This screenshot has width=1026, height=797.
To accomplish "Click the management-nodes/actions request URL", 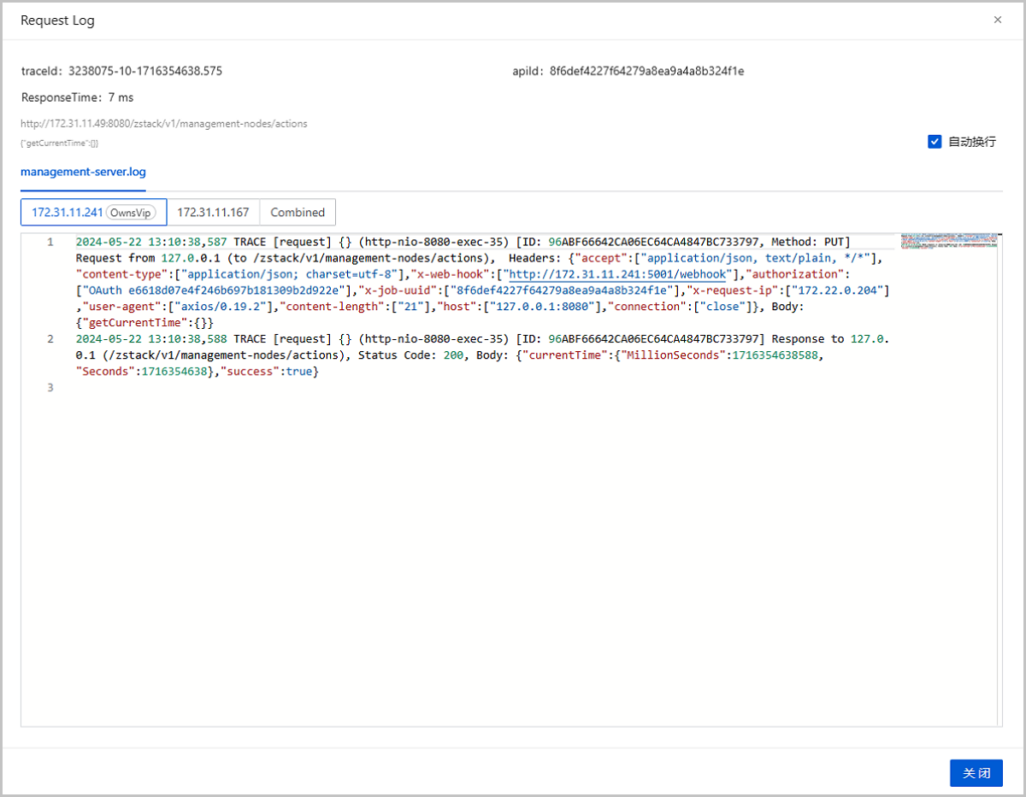I will point(163,124).
